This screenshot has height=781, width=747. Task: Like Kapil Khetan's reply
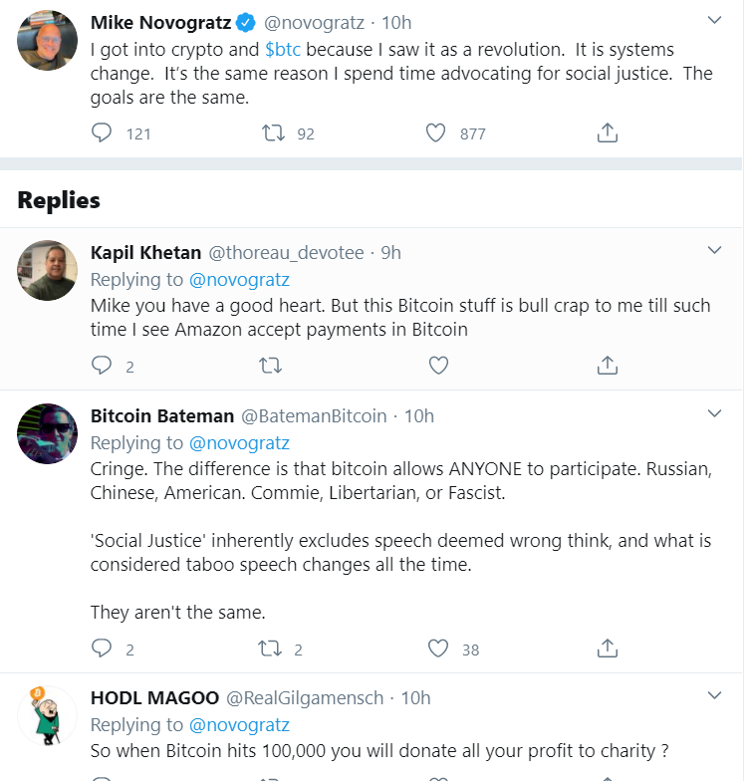(x=438, y=366)
